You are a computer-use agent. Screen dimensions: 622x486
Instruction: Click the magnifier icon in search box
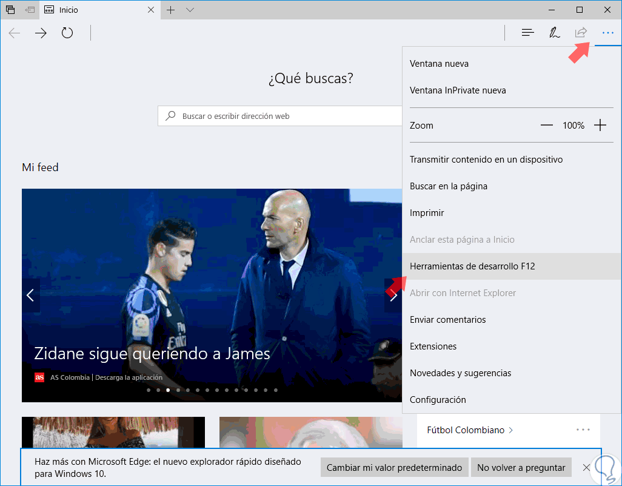point(170,115)
